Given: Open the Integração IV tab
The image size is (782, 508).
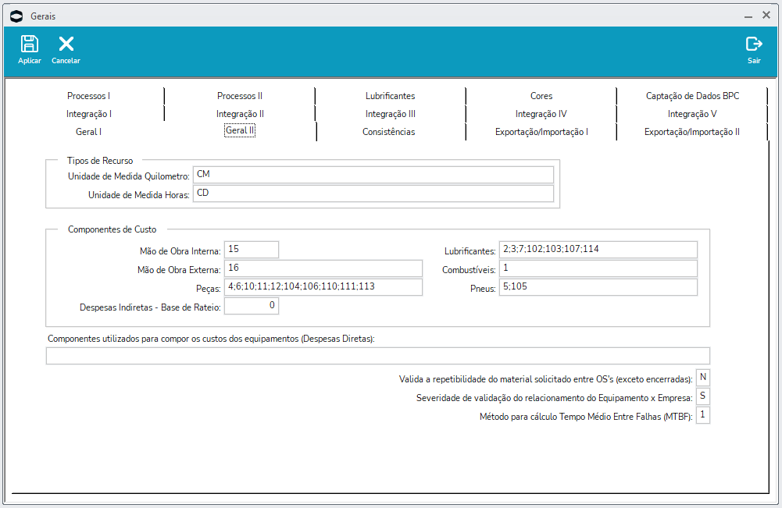Looking at the screenshot, I should tap(541, 114).
